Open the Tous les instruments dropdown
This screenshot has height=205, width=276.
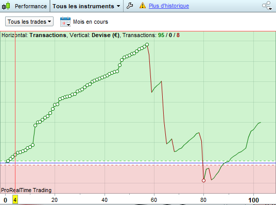[87, 6]
